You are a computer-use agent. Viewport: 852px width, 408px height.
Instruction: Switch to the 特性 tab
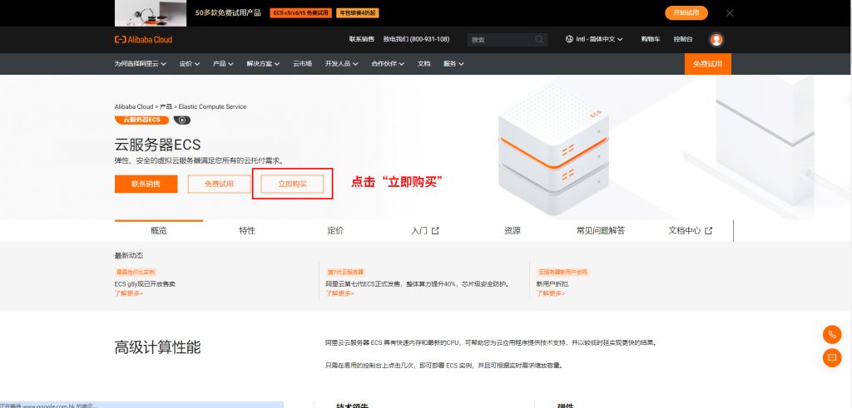click(247, 230)
